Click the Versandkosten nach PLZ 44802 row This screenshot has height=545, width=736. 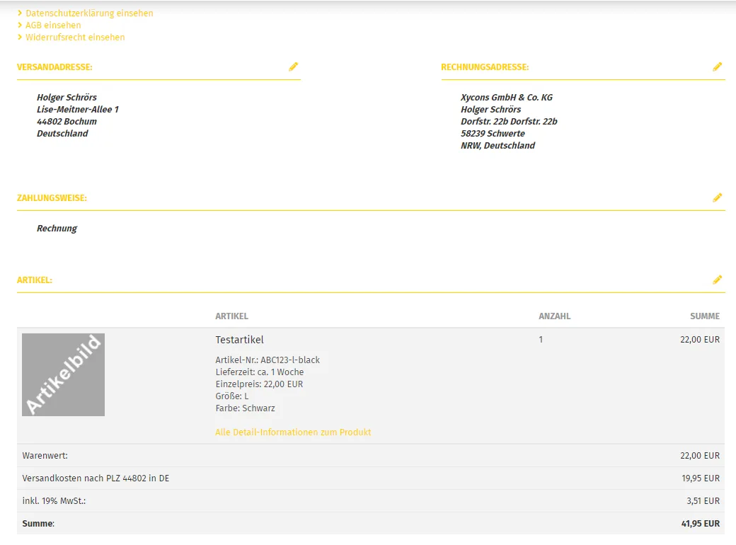click(x=371, y=478)
